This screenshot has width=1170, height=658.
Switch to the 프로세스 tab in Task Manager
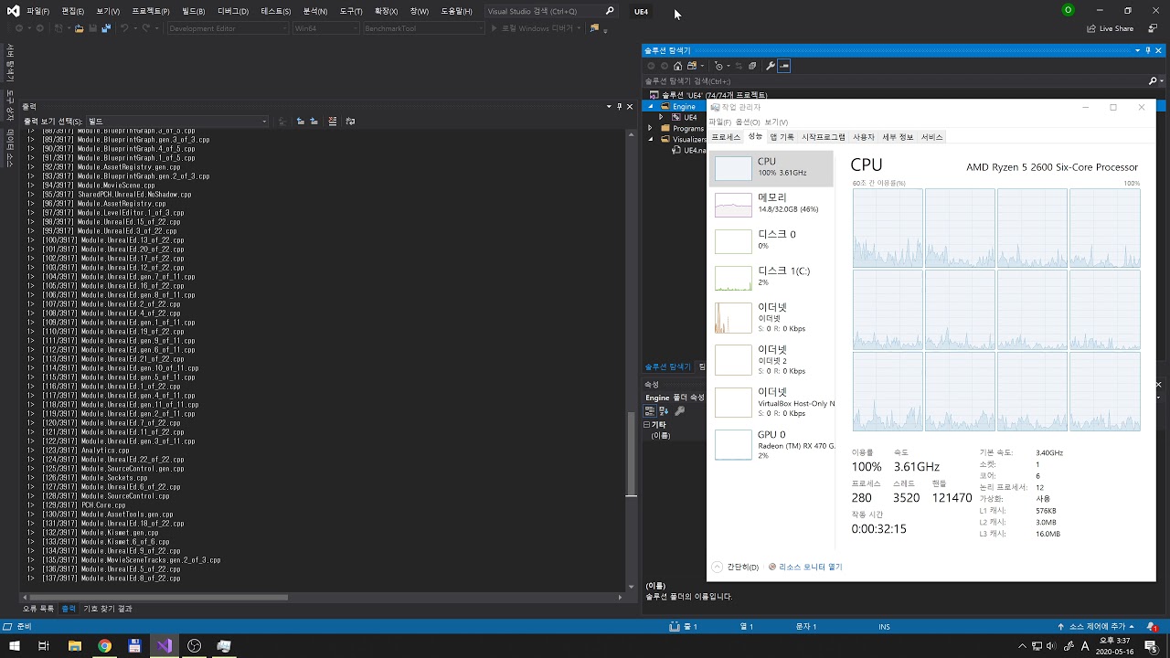tap(726, 137)
